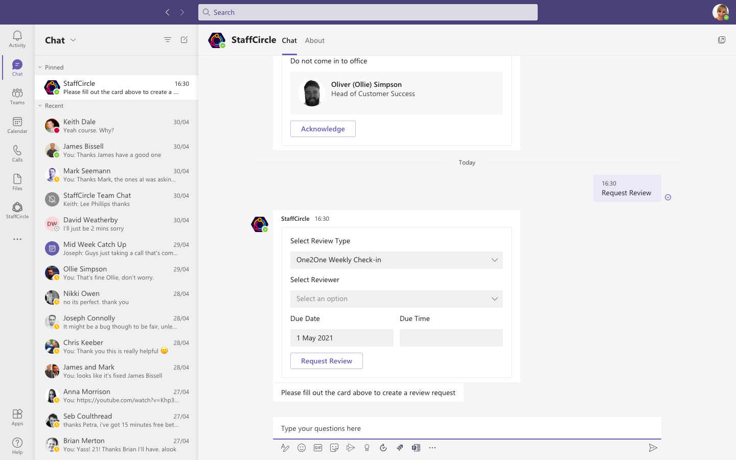Collapse the Pinned chats section
This screenshot has height=460, width=736.
tap(40, 67)
